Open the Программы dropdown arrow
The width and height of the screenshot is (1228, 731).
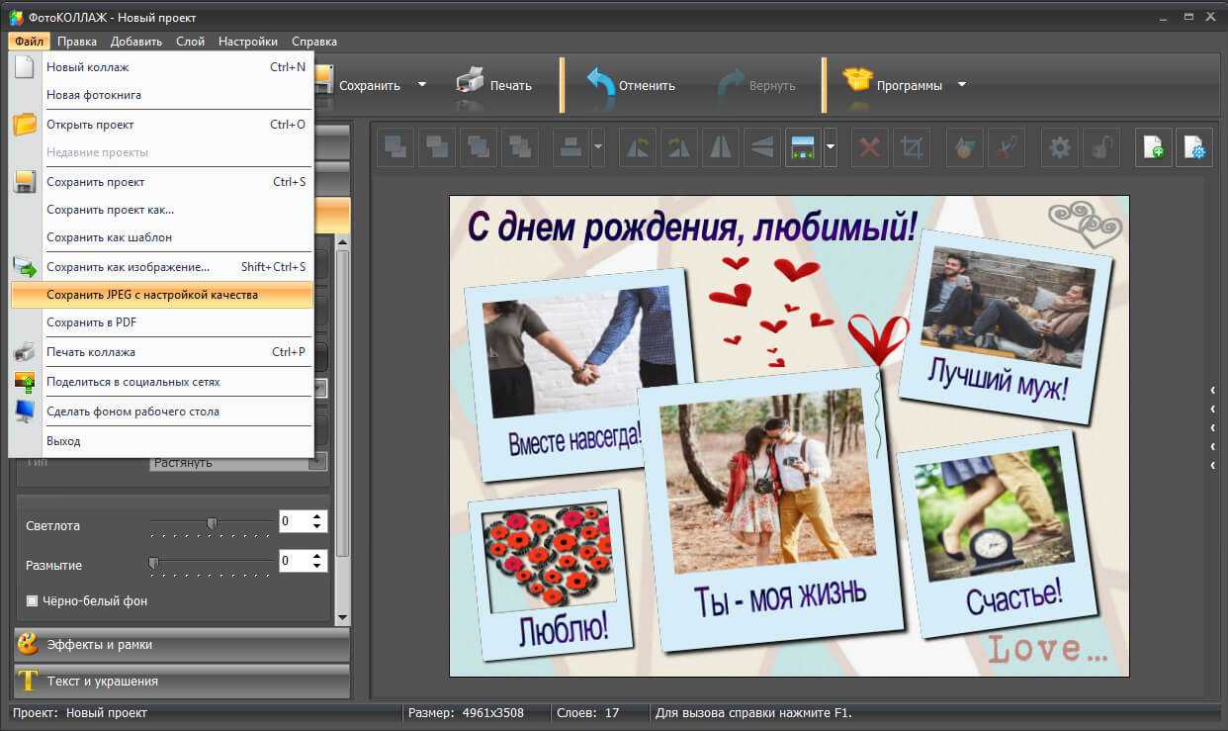click(x=961, y=85)
